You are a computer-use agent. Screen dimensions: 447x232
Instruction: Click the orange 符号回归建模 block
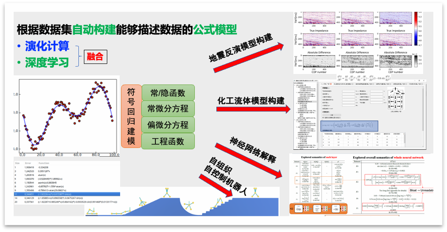131,116
